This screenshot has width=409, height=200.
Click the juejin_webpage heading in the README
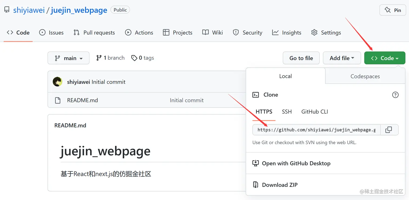105,151
